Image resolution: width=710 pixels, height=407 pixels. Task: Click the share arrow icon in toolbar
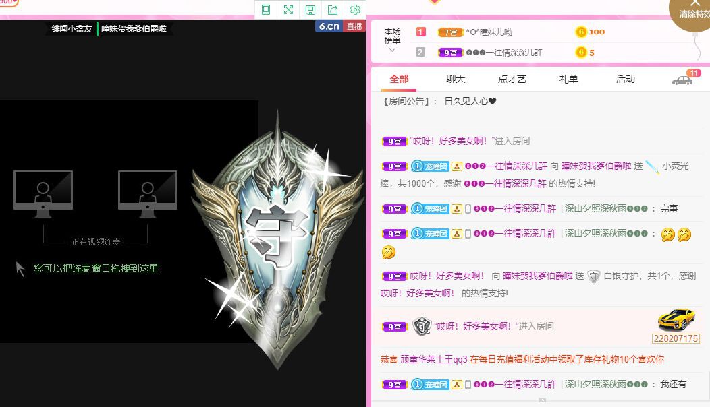[333, 9]
